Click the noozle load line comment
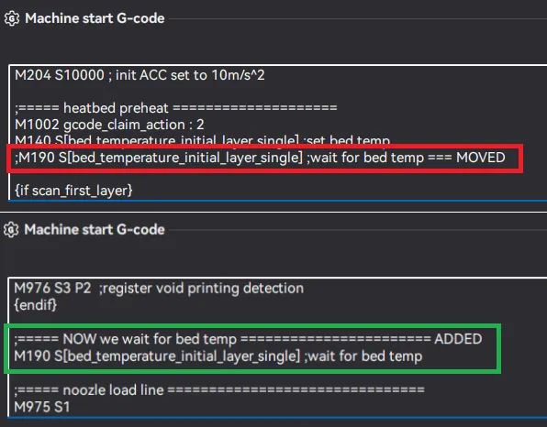 coord(219,389)
